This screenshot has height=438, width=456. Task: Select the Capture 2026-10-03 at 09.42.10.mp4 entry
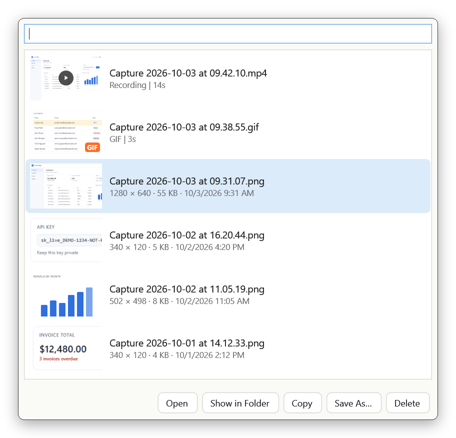click(x=227, y=78)
